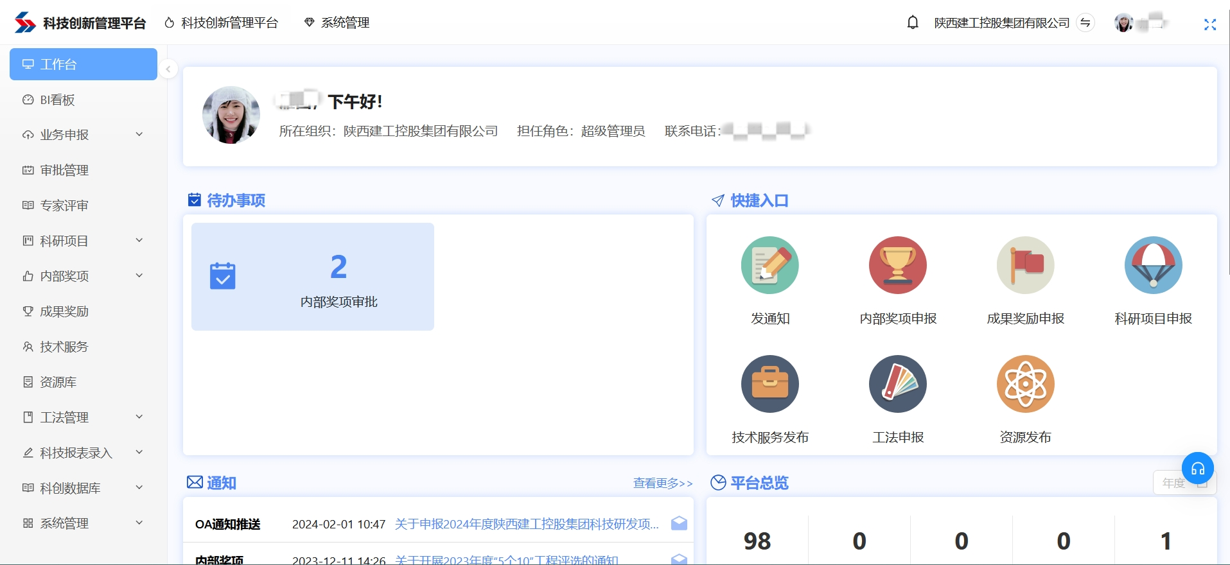Open the headset customer service button

point(1197,469)
